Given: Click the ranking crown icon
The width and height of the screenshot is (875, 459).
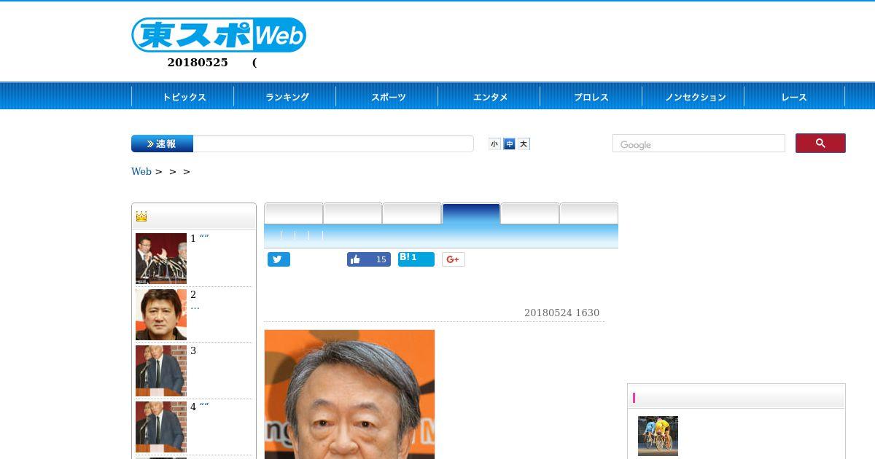Looking at the screenshot, I should click(x=141, y=216).
